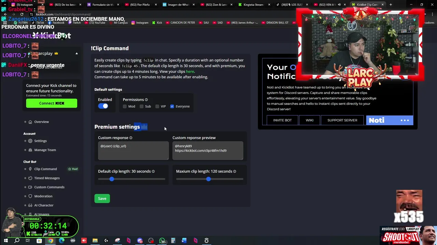Open the Twitch bookmark
This screenshot has width=437, height=245.
[x=74, y=23]
